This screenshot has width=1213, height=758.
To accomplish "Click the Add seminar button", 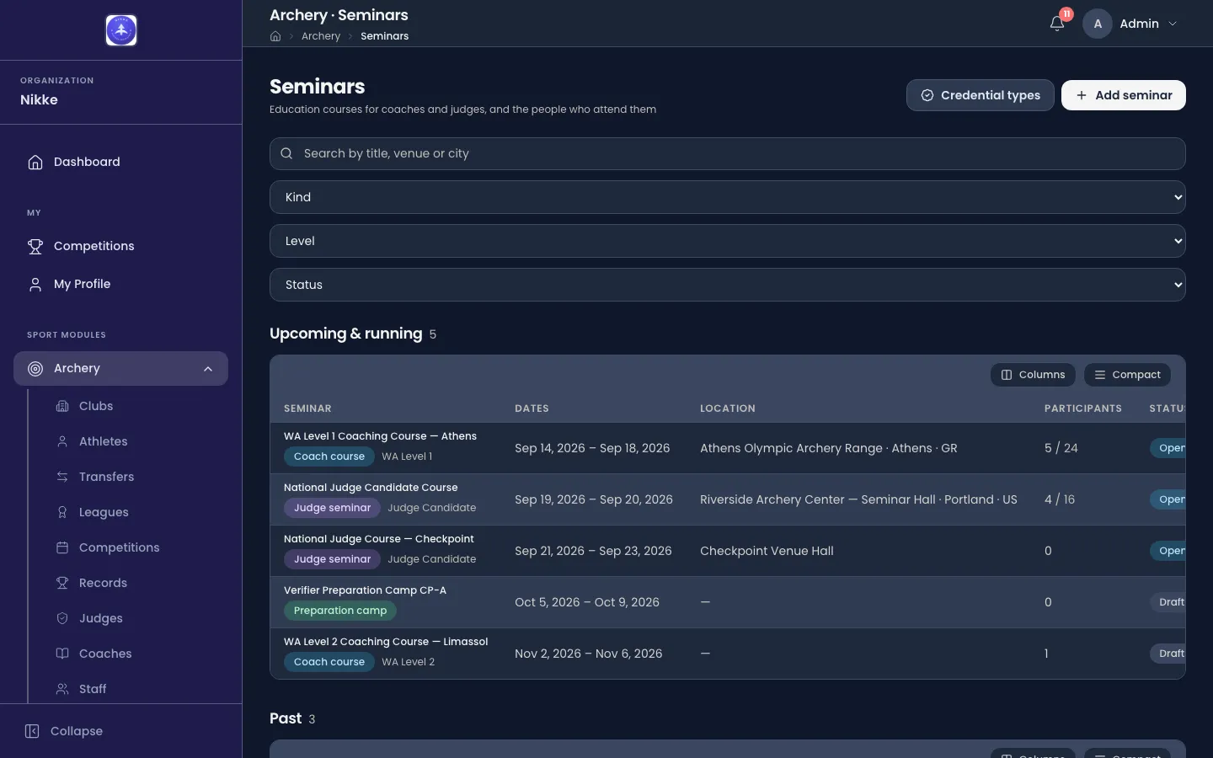I will (1124, 95).
